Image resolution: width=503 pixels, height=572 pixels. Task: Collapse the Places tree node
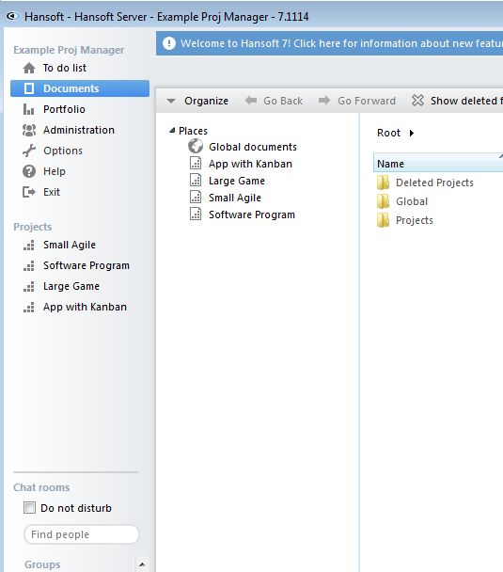point(172,130)
